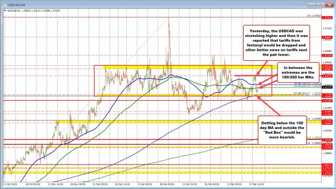
Task: Expand the small arrow beside USDCAD,H4 quote
Action: (4, 10)
